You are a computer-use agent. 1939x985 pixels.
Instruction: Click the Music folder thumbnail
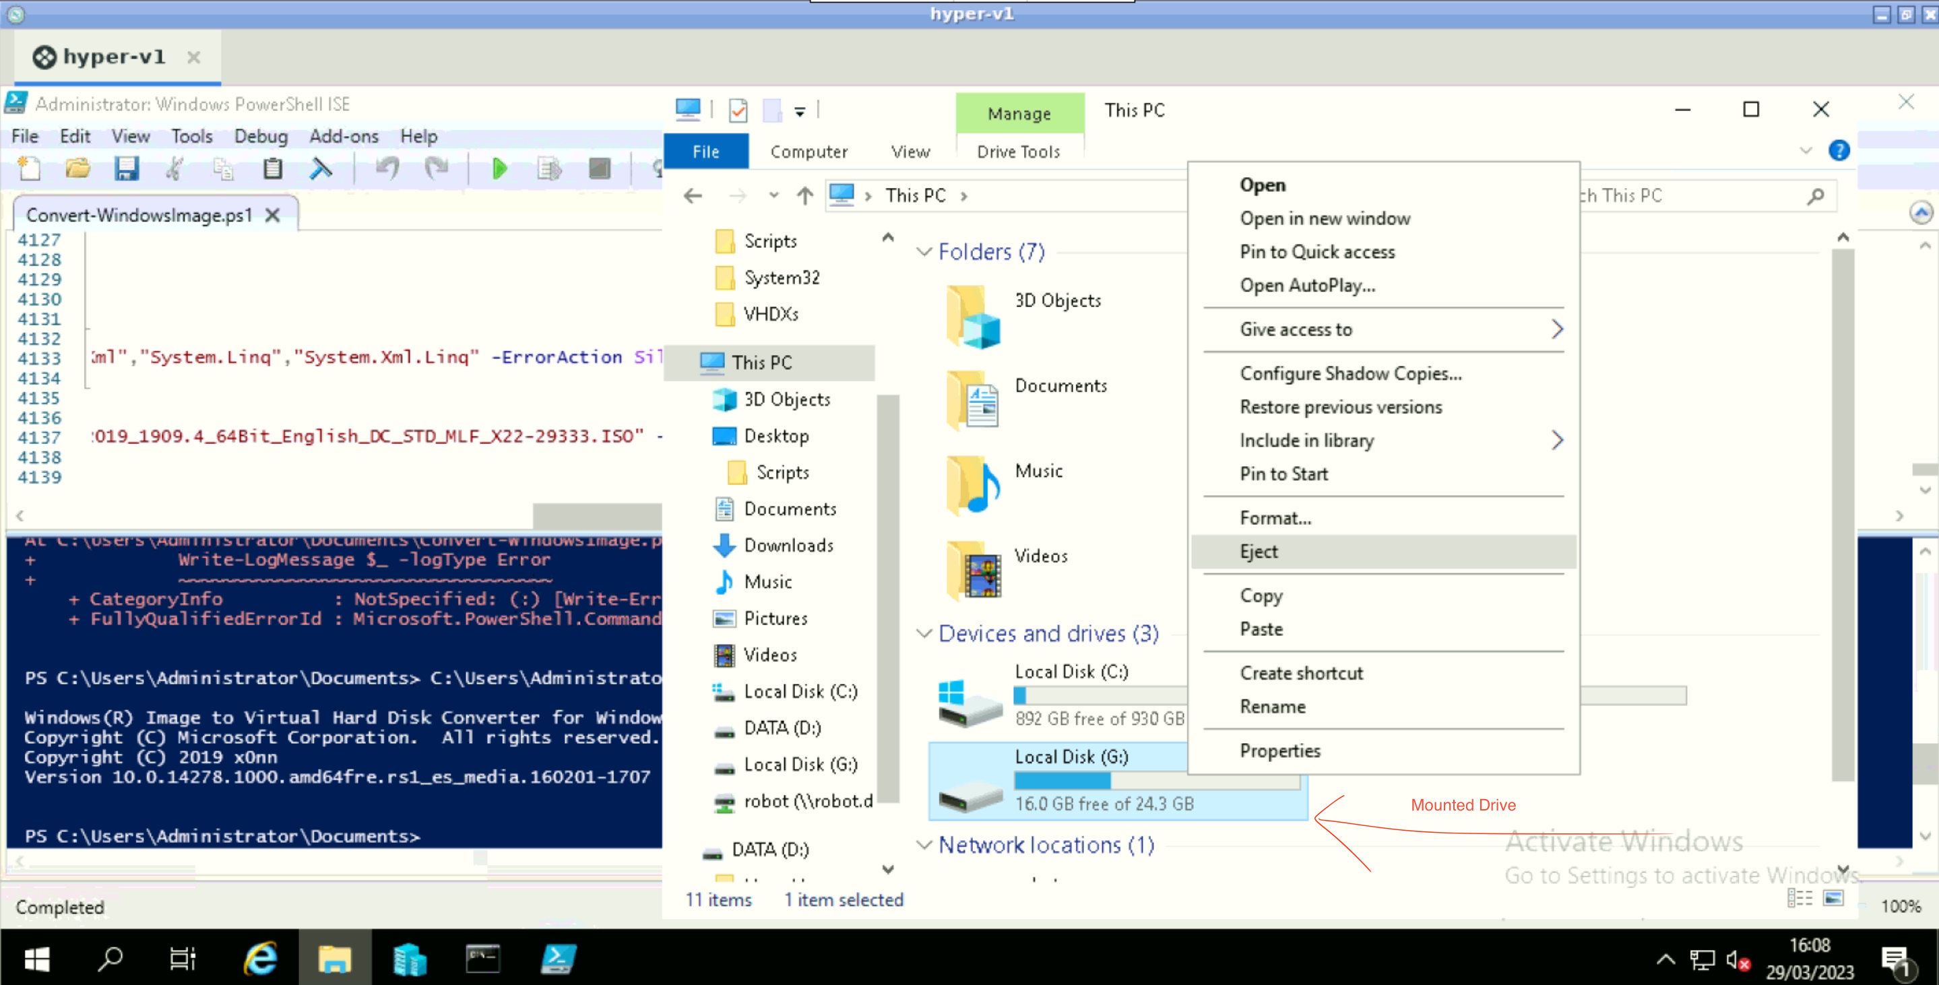click(x=974, y=485)
